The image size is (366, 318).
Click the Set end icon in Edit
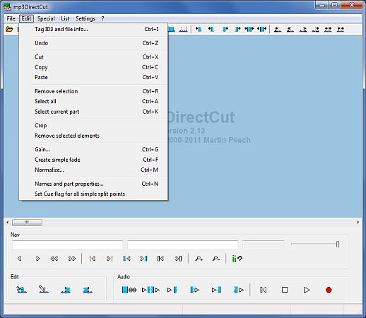(88, 290)
